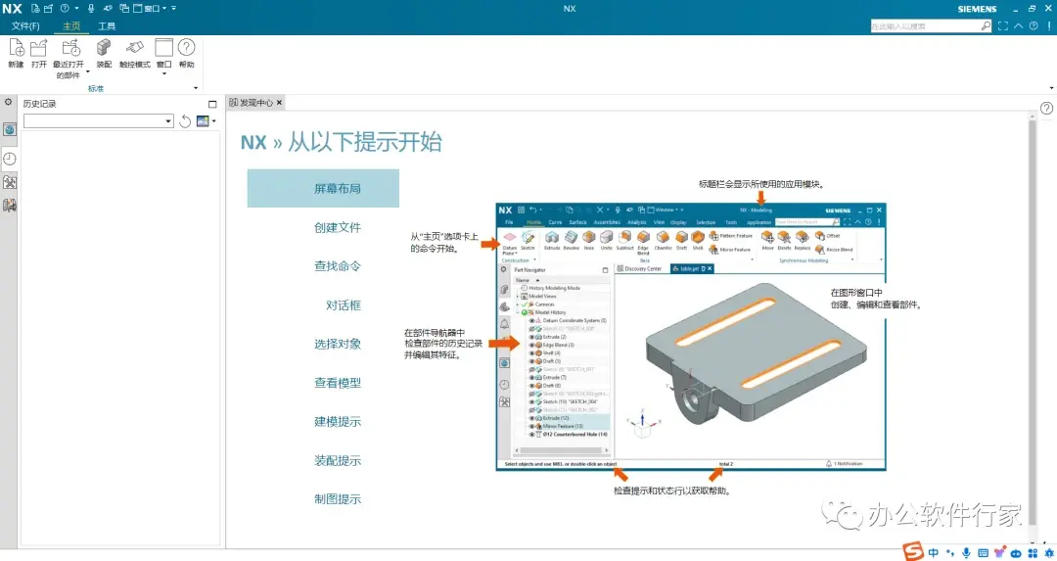Viewport: 1057px width, 561px height.
Task: Open resource bar settings gear
Action: (8, 102)
